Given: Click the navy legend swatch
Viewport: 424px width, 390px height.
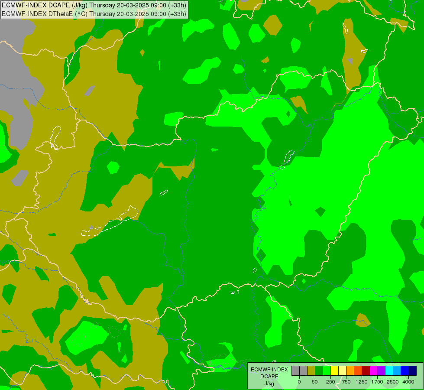Looking at the screenshot, I should coord(413,371).
